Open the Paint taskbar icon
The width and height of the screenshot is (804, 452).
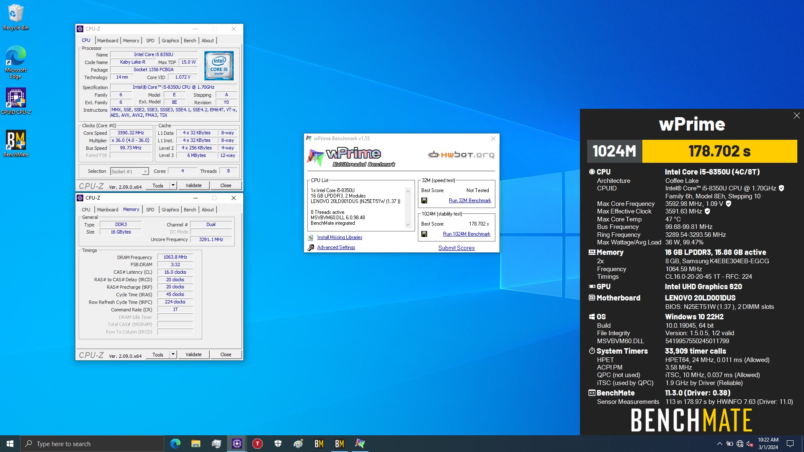point(298,444)
